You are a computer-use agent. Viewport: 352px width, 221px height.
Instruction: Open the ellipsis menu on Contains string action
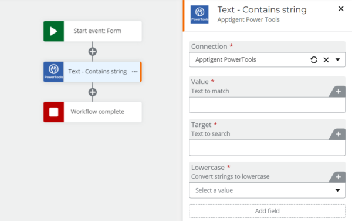(135, 72)
